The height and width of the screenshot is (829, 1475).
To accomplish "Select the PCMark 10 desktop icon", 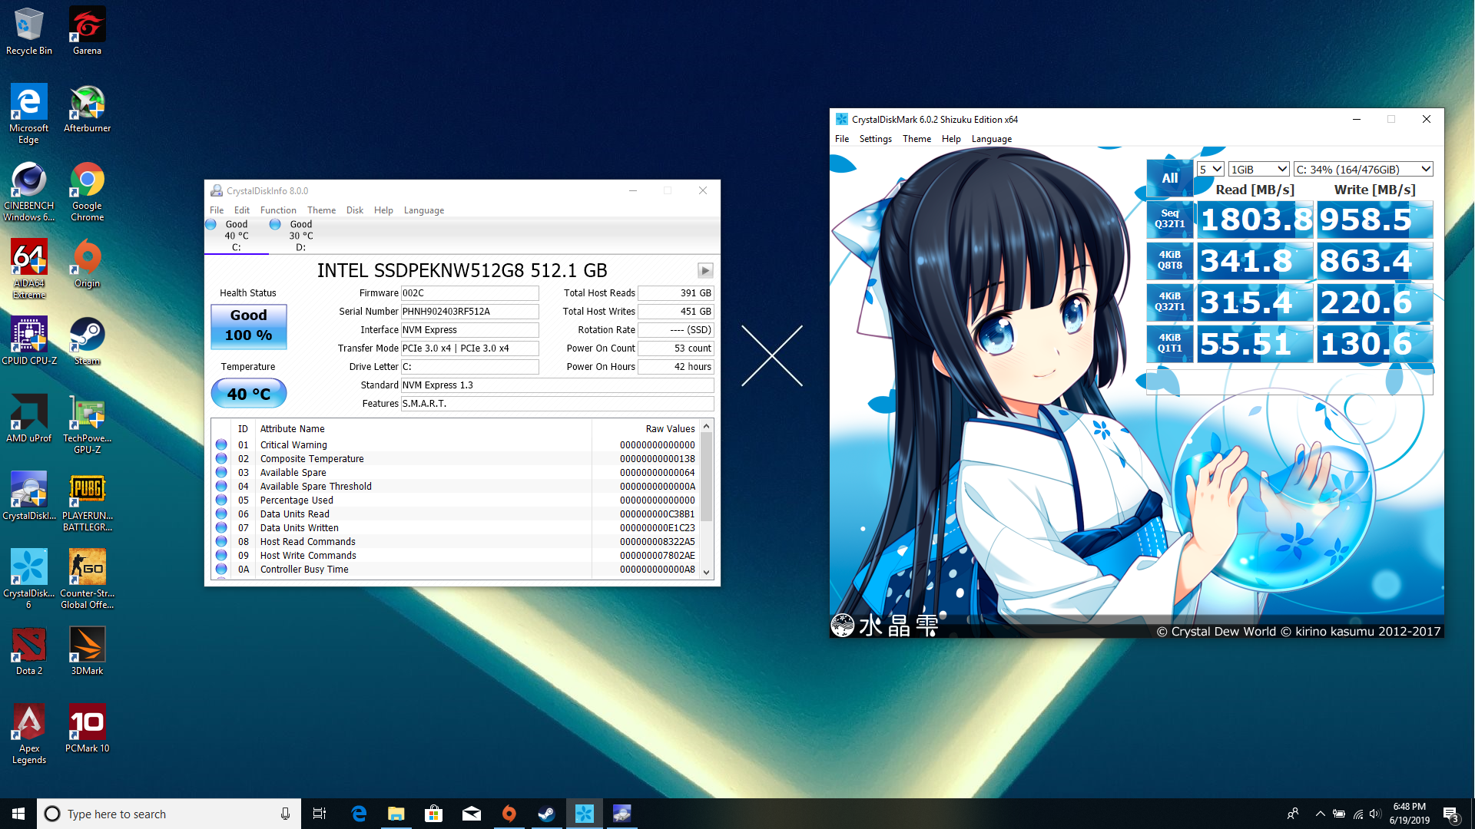I will tap(87, 729).
